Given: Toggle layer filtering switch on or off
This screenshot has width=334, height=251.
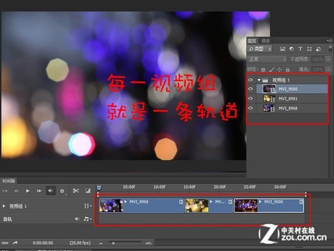Looking at the screenshot, I should tap(330, 49).
